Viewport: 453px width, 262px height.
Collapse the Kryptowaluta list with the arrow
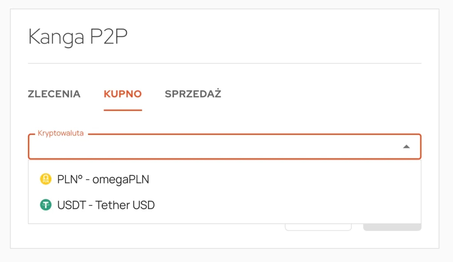point(406,146)
